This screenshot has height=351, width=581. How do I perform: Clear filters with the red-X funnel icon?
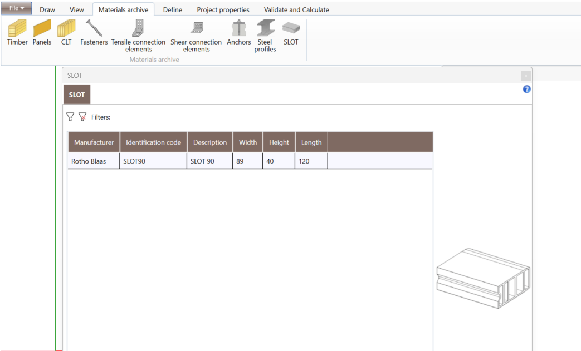(x=82, y=117)
